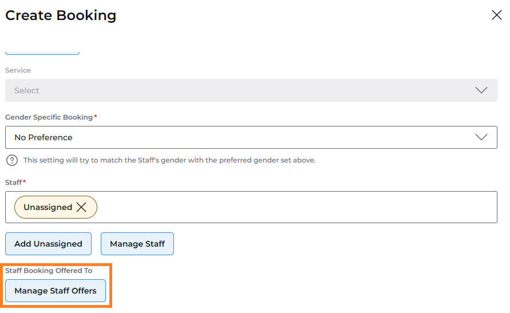Open the Gender Specific Booking chevron
510x313 pixels.
[481, 137]
